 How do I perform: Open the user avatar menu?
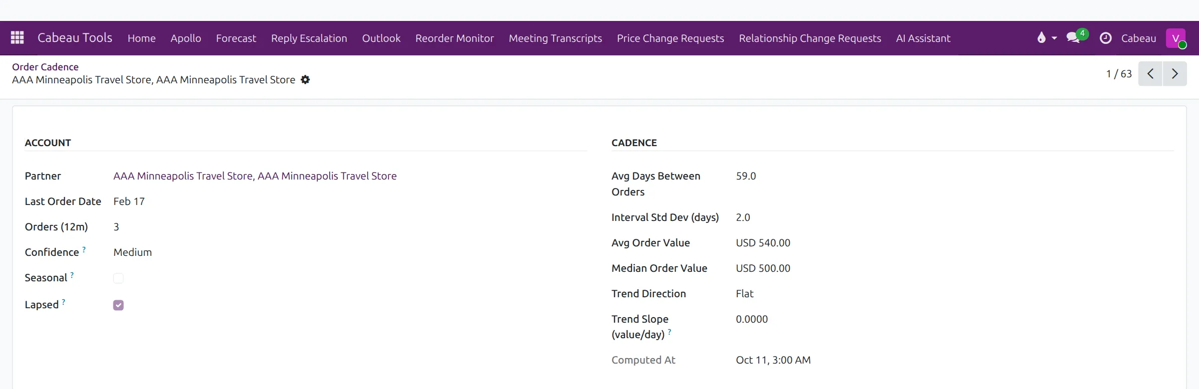[1176, 38]
